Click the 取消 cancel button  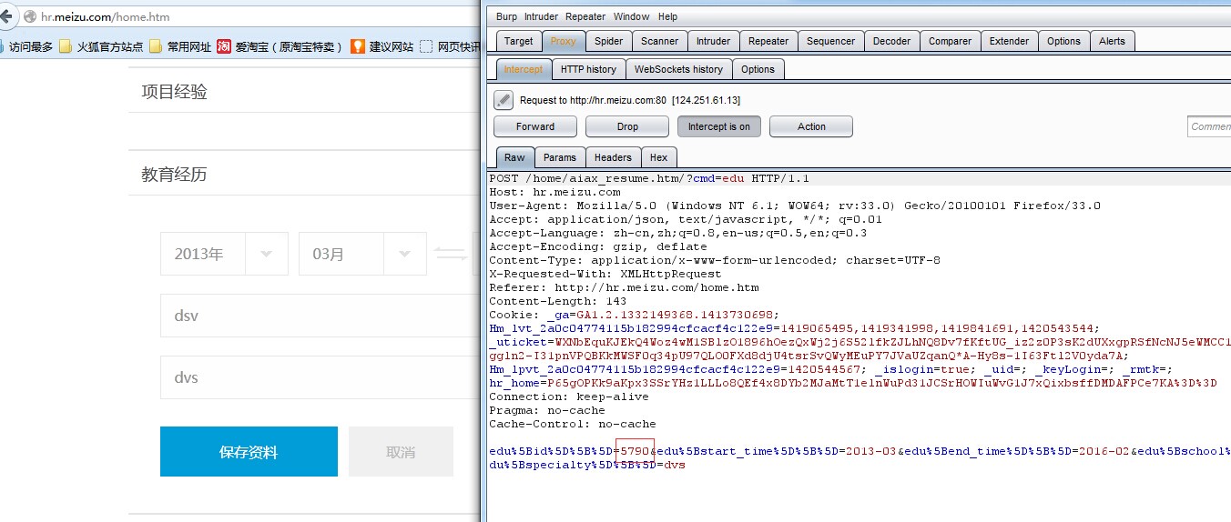click(x=401, y=452)
